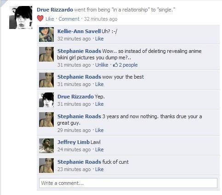Click the red heart relationship icon
This screenshot has height=195, width=222.
point(40,18)
